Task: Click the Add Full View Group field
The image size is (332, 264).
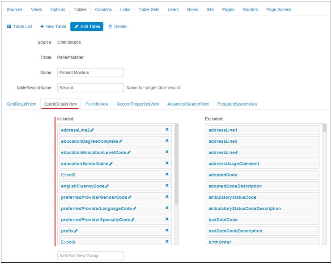Action: (90, 255)
